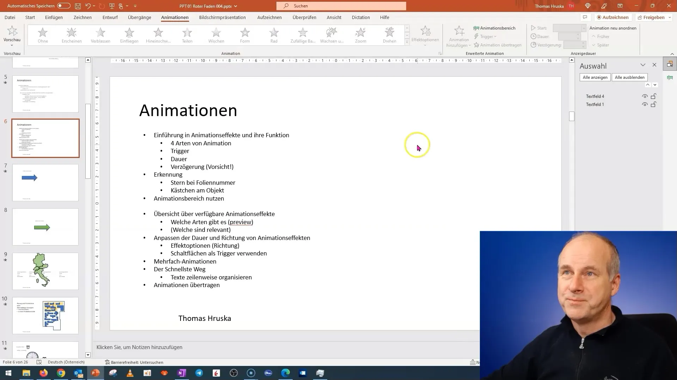Expand the Animationsbereich panel dropdown
The image size is (677, 380).
643,65
